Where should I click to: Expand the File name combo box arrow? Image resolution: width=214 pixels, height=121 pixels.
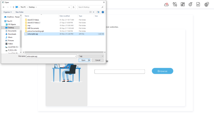pyautogui.click(x=76, y=56)
